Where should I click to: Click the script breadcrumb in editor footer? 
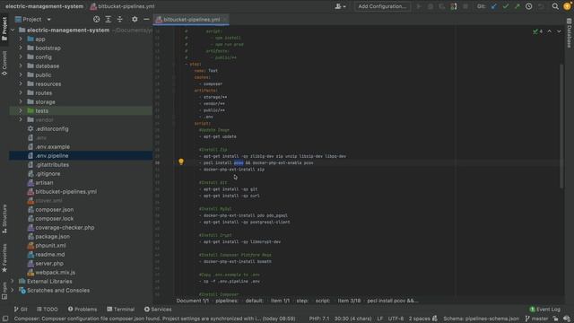pyautogui.click(x=323, y=301)
